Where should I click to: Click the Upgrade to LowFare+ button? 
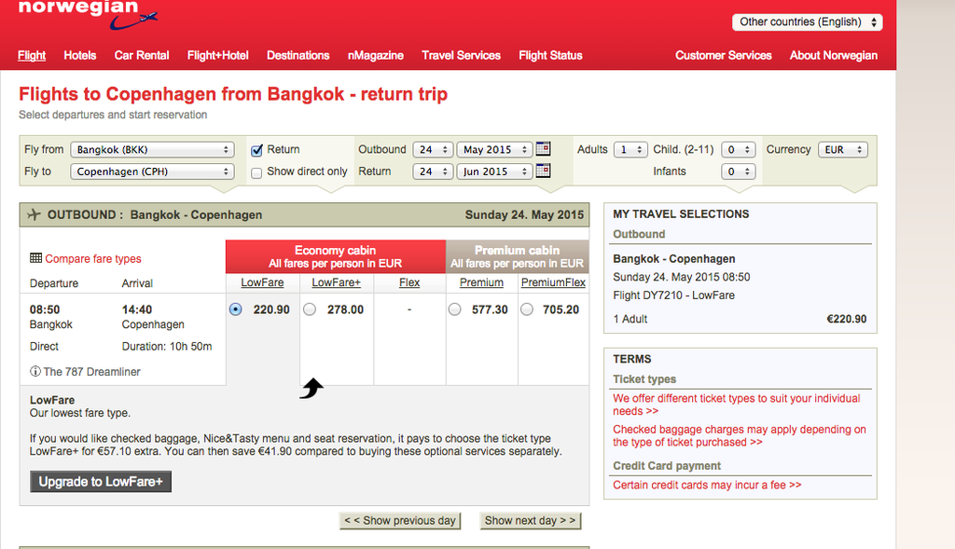coord(101,482)
